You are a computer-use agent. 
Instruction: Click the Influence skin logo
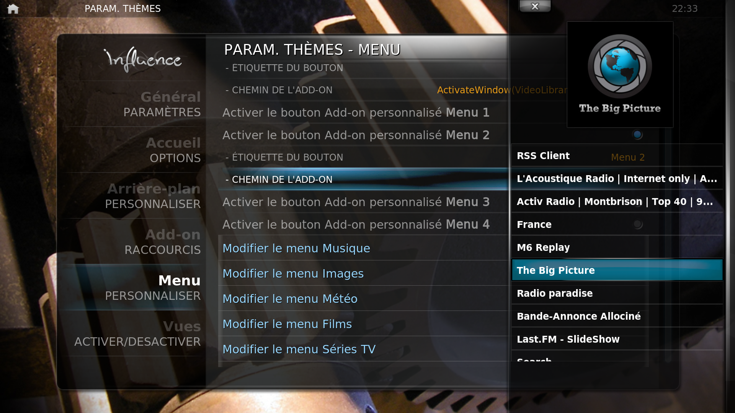point(142,59)
